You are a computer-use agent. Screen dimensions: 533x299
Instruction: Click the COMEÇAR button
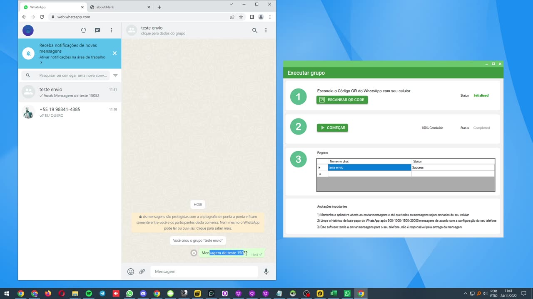tap(332, 128)
